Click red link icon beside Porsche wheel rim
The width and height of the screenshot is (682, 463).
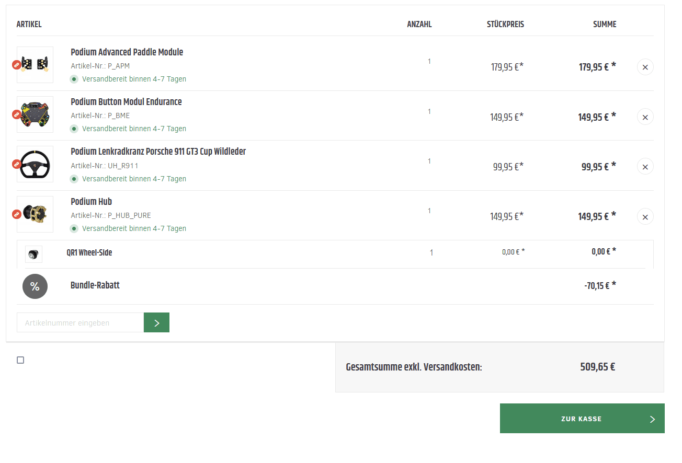pos(17,164)
